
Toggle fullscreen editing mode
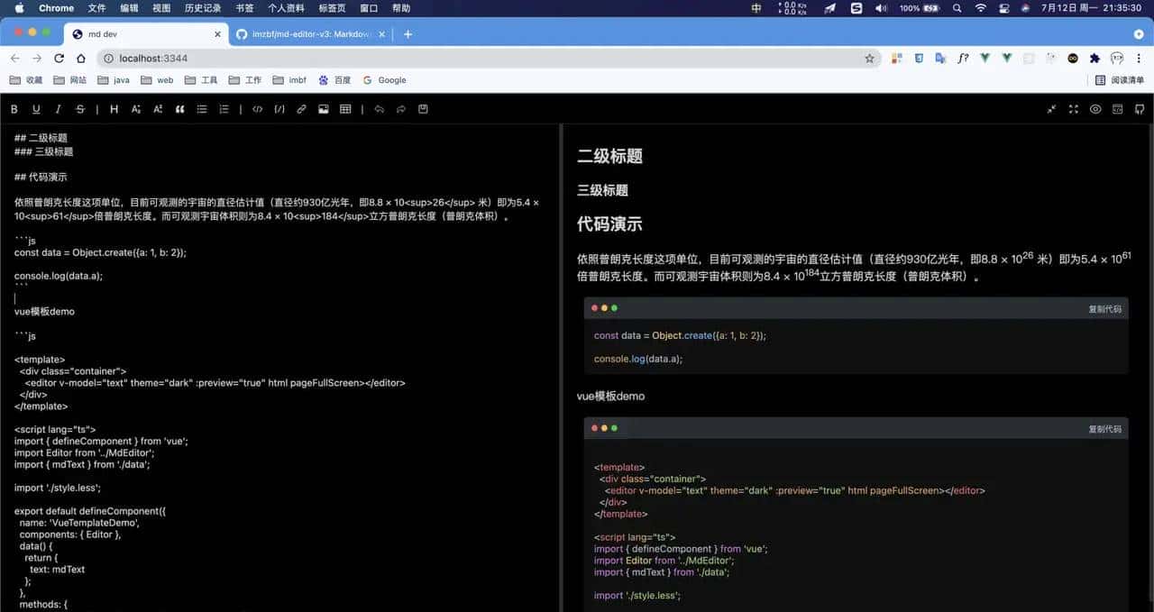pos(1073,109)
